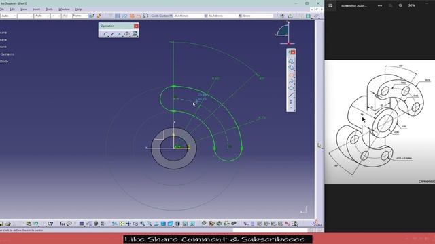Screen dimensions: 435x244
Task: Open the first Auto color dropdown
Action: coord(9,16)
